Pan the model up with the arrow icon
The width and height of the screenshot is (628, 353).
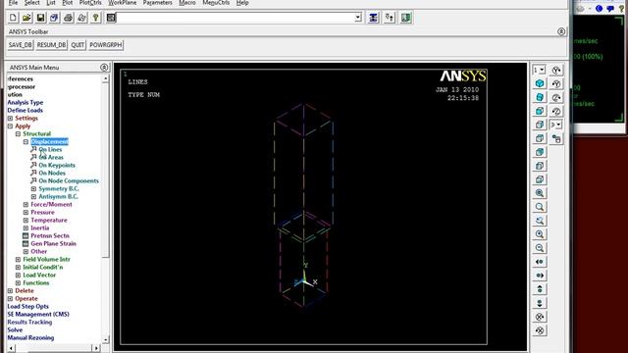click(540, 289)
